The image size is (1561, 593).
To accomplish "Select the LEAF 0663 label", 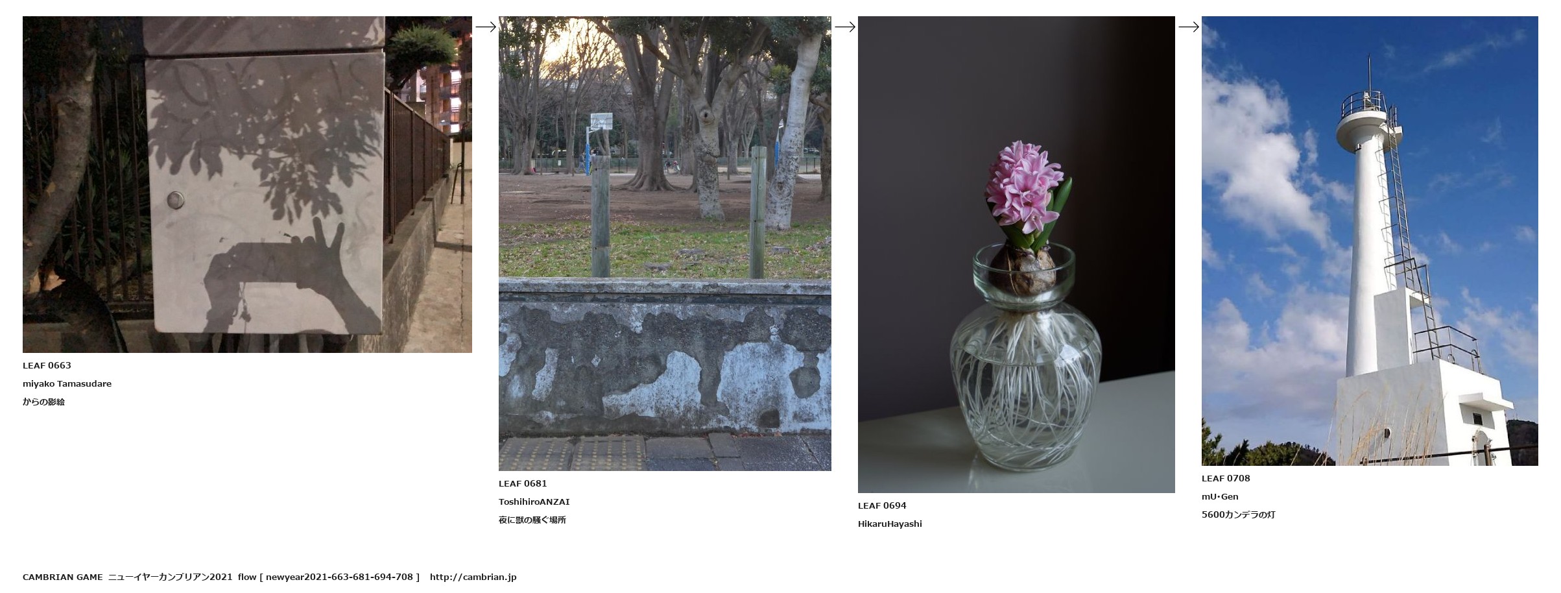I will [x=47, y=365].
